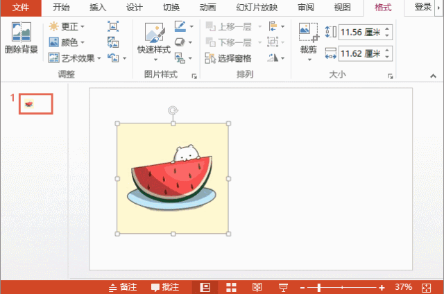Switch to Slide Sorter view icon
444x294 pixels.
point(232,287)
